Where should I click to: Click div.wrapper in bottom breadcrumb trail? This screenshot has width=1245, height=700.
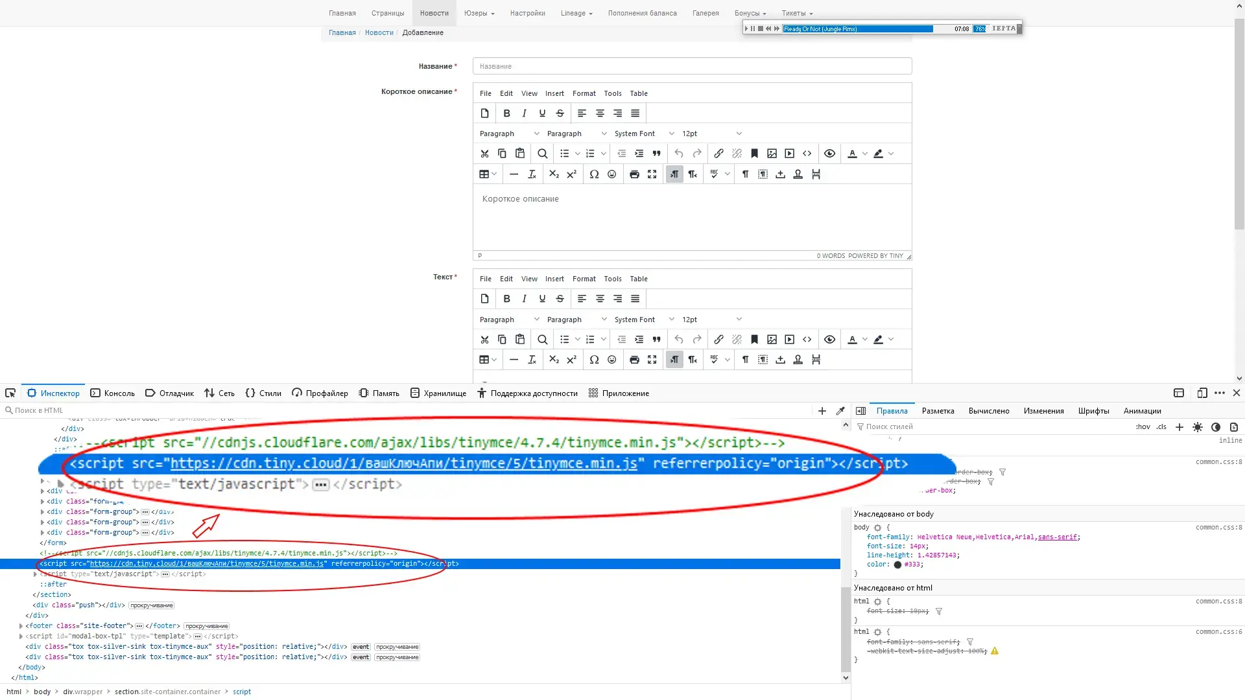point(82,692)
